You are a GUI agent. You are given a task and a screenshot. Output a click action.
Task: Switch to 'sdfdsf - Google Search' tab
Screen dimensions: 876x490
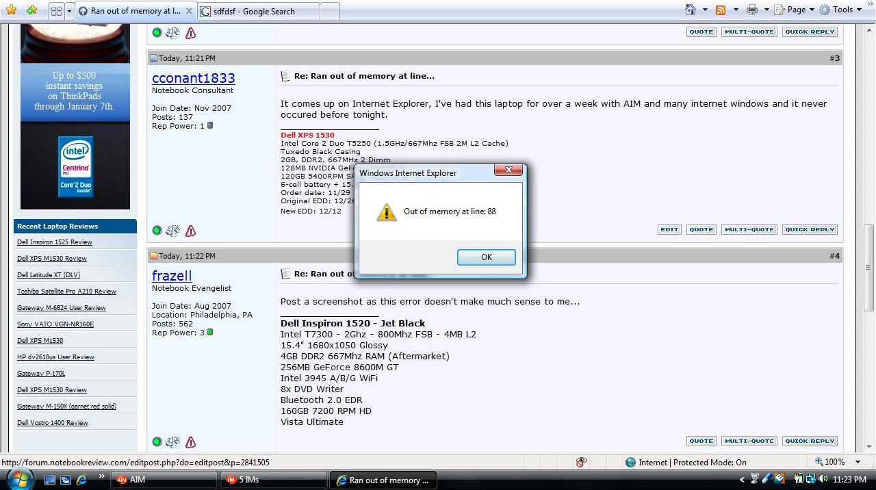click(x=259, y=11)
